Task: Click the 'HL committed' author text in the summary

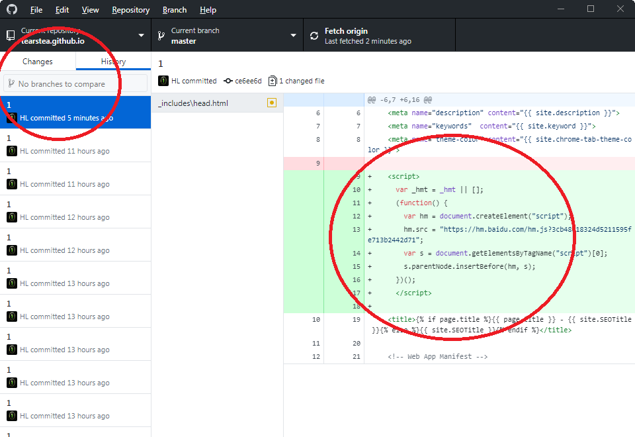Action: pos(194,81)
